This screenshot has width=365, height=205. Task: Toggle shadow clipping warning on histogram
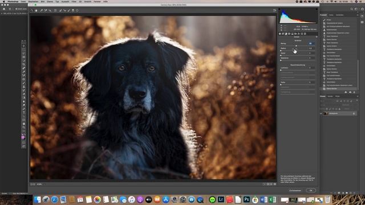click(279, 9)
